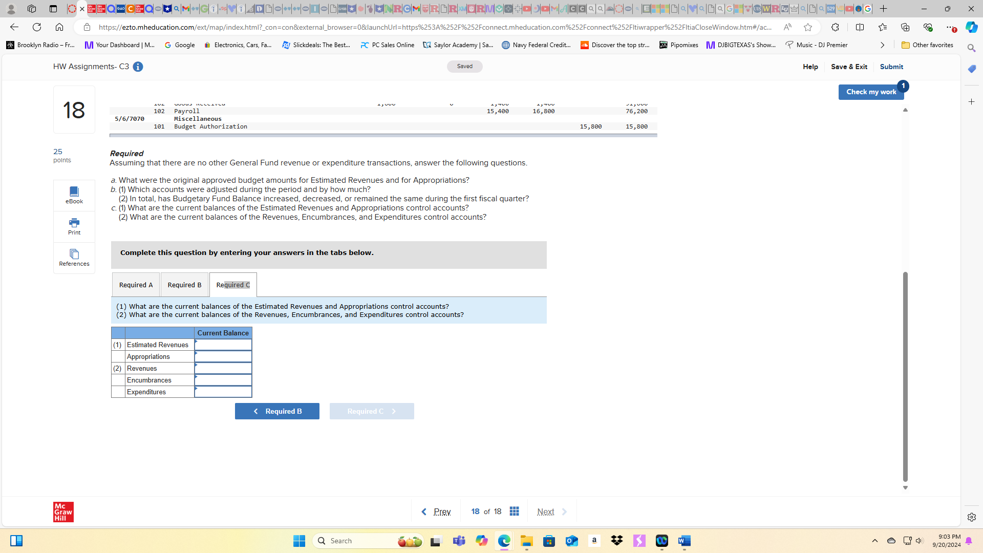Open Edge settings gear in sidebar
Image resolution: width=983 pixels, height=553 pixels.
[x=971, y=517]
